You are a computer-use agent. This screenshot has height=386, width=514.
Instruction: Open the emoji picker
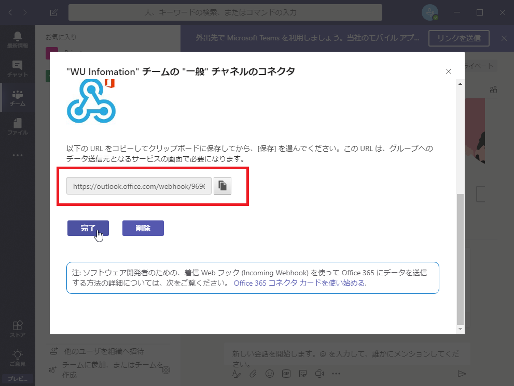(x=270, y=374)
